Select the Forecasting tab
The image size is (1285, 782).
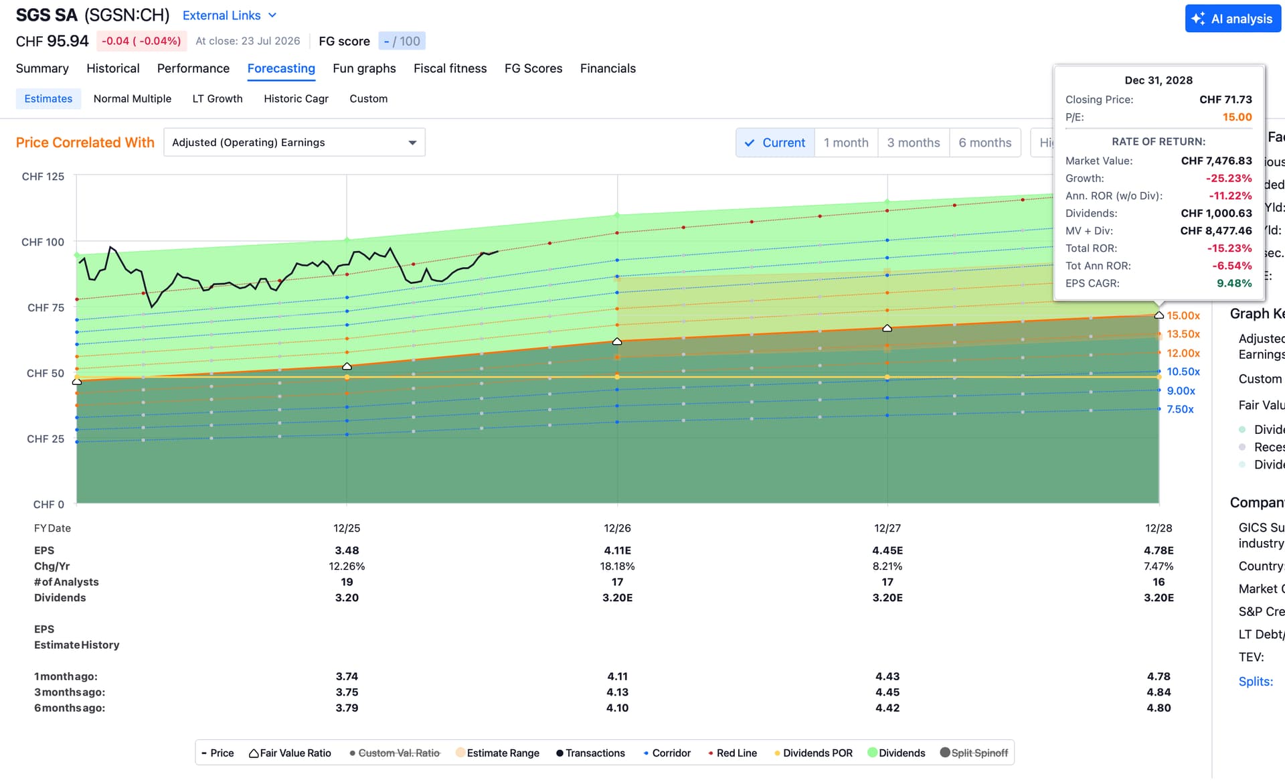281,68
